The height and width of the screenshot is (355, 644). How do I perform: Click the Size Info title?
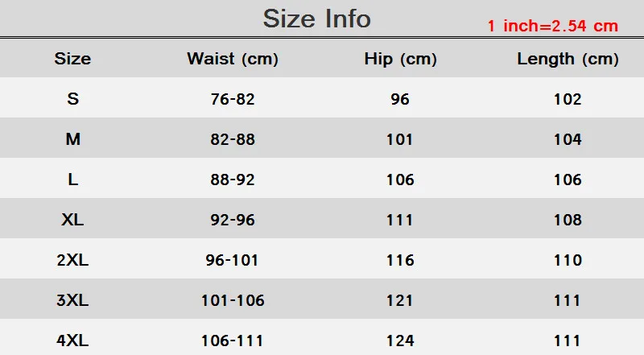pos(316,19)
